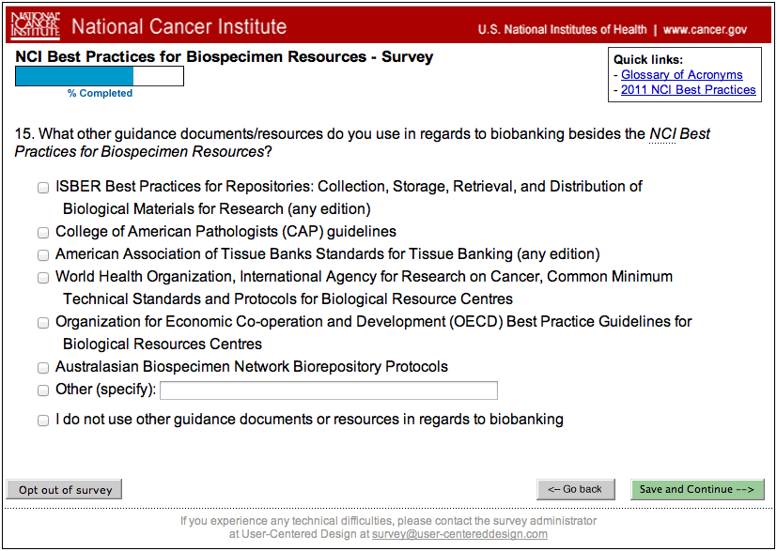Screen dimensions: 777x551
Task: Enable Australasian Biospecimen Network Biorepository Protocols
Action: pos(43,368)
